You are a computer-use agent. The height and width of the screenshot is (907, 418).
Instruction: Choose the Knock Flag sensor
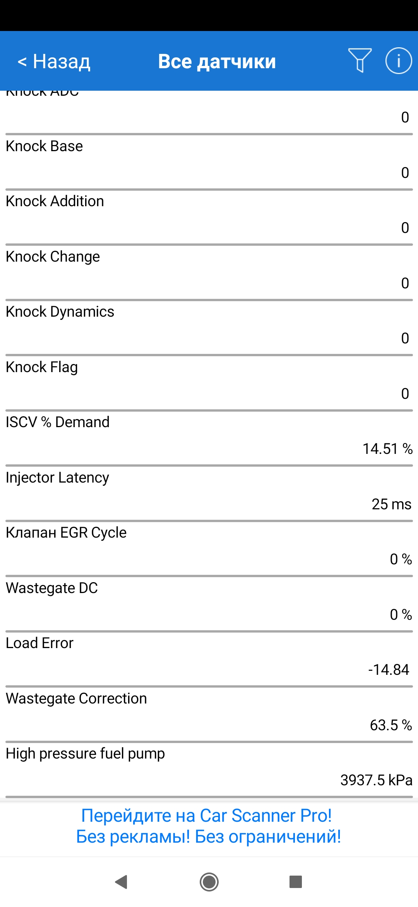click(209, 383)
